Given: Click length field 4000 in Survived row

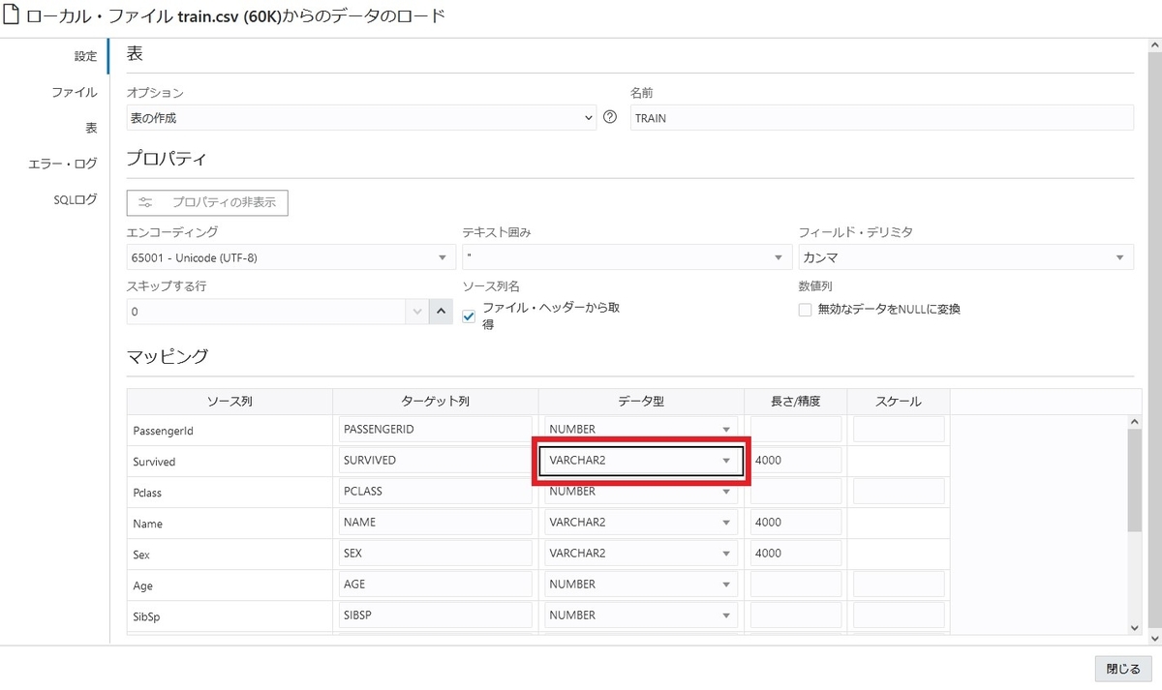Looking at the screenshot, I should tap(795, 461).
